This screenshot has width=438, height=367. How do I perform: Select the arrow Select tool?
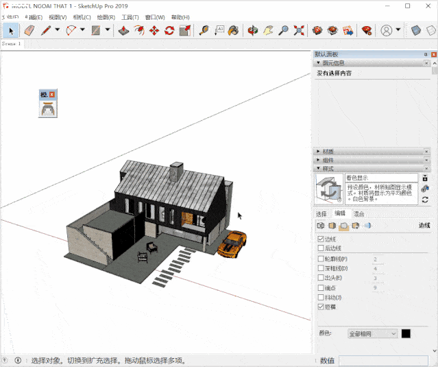click(x=10, y=30)
